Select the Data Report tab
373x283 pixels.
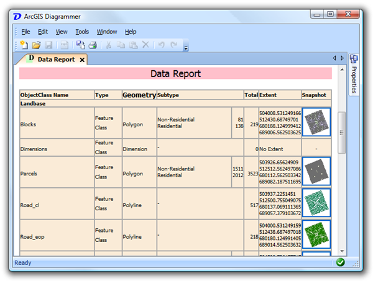(55, 60)
